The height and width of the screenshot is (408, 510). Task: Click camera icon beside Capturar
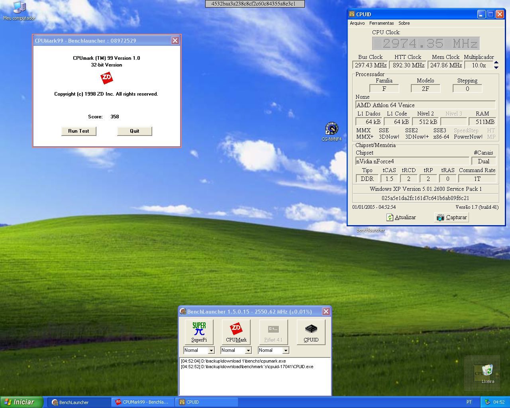click(x=440, y=217)
